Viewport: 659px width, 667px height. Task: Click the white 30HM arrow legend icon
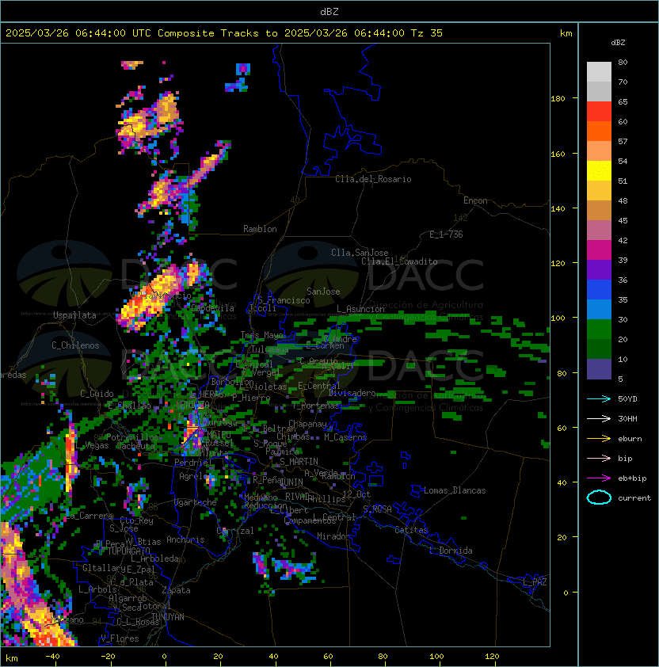599,418
